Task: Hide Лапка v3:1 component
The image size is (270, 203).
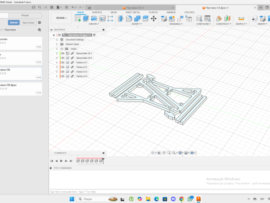Action: pos(63,63)
